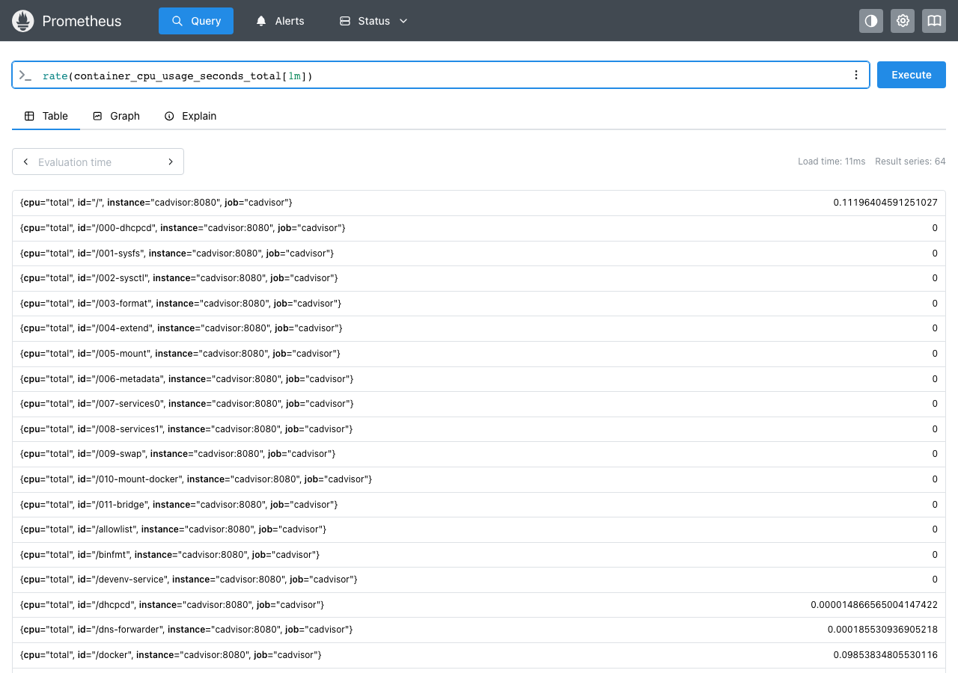Select the /allowlist series row

(x=479, y=529)
